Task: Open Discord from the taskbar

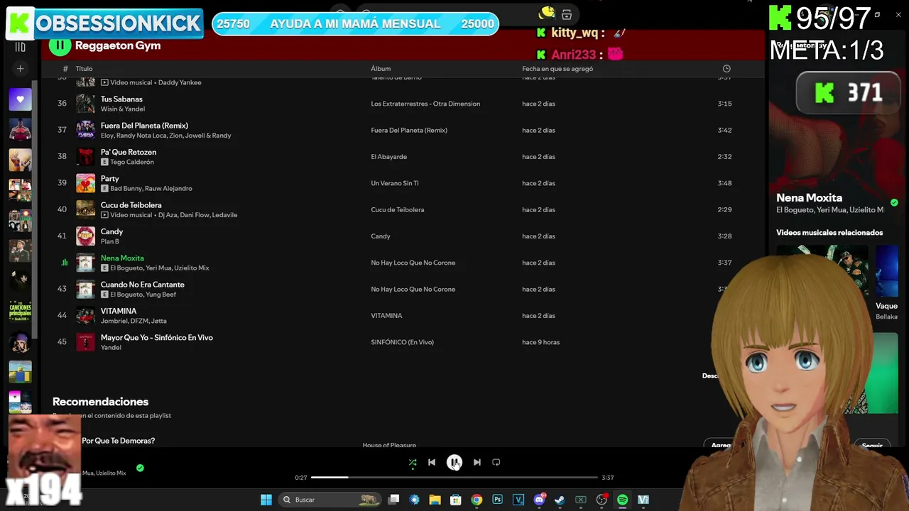Action: 539,500
